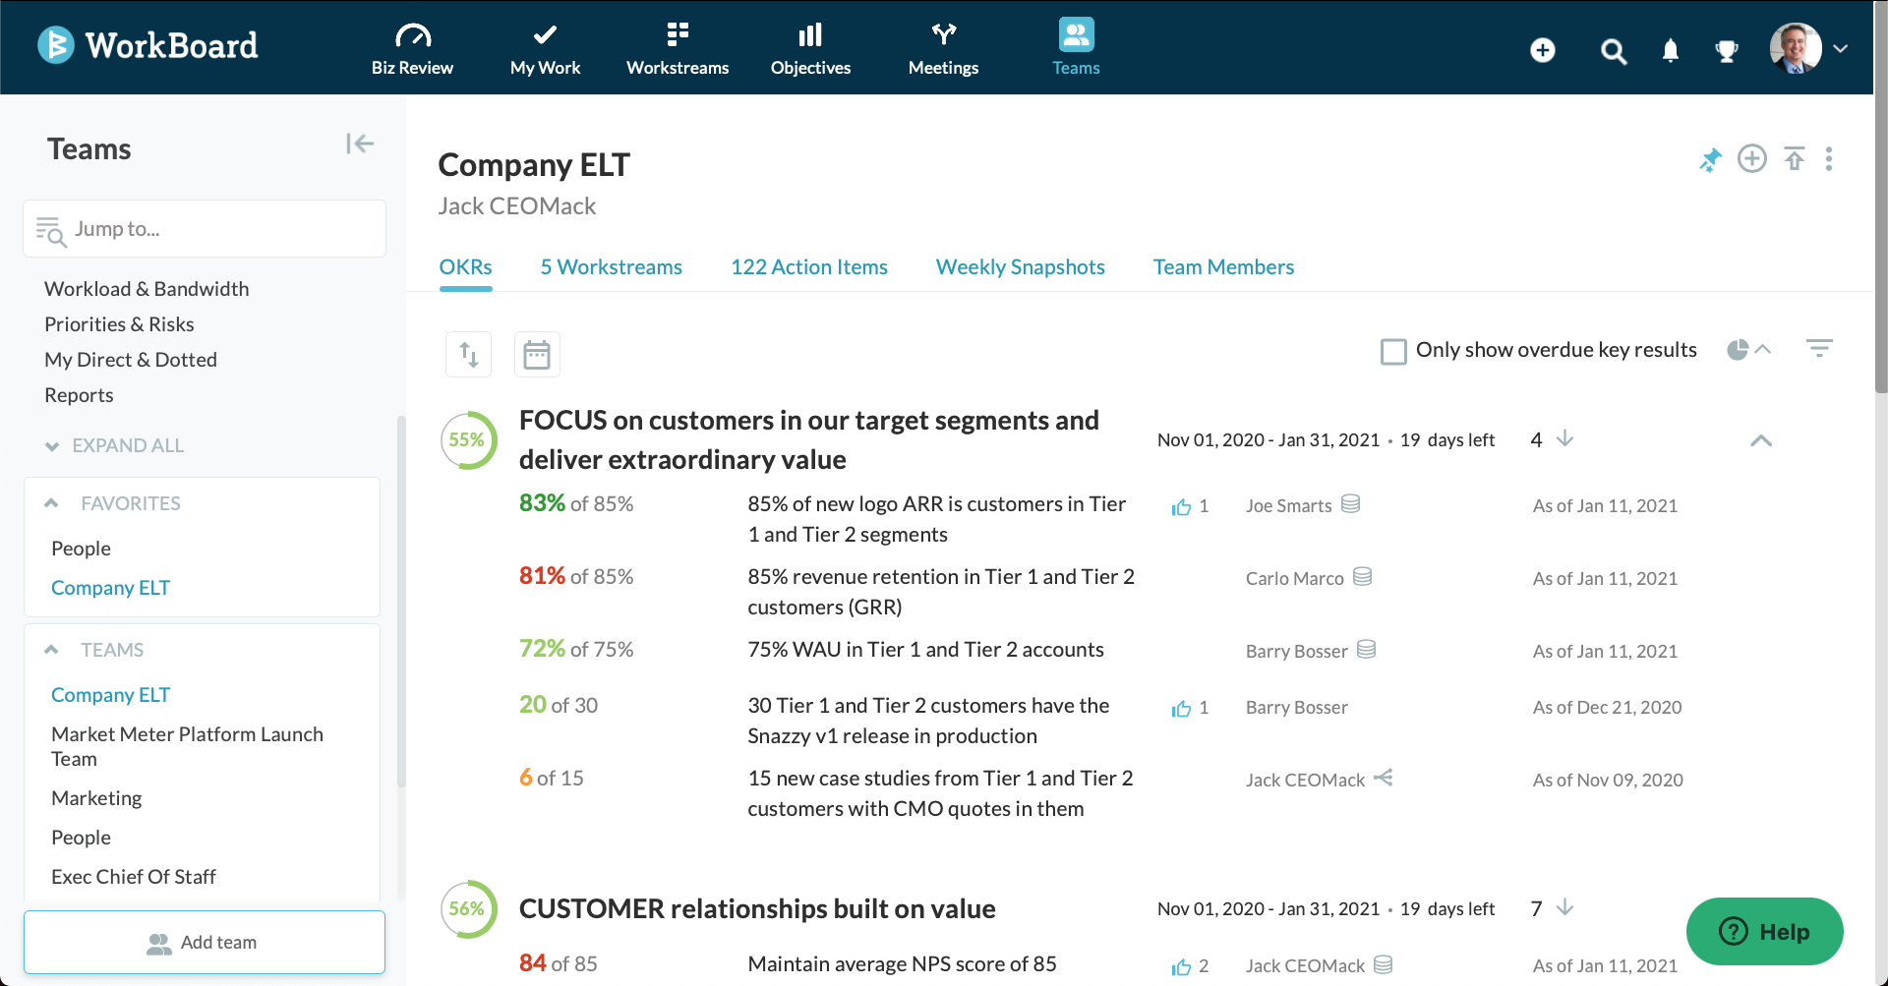Click the upload arrow icon

click(1795, 158)
